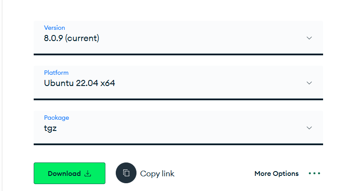The image size is (349, 191).
Task: Click the chevron icon in the Package field
Action: [x=309, y=128]
